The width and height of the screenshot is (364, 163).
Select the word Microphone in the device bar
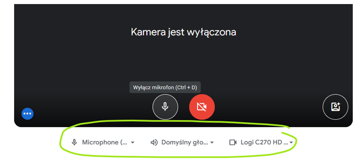[100, 142]
